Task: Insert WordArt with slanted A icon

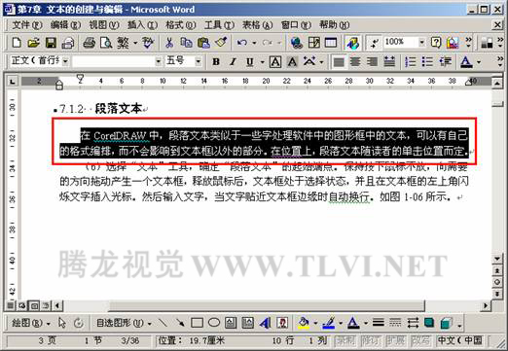Action: tap(265, 323)
